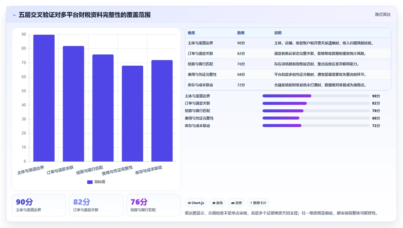
Task: Click the 进度 tag chip
Action: click(x=236, y=203)
